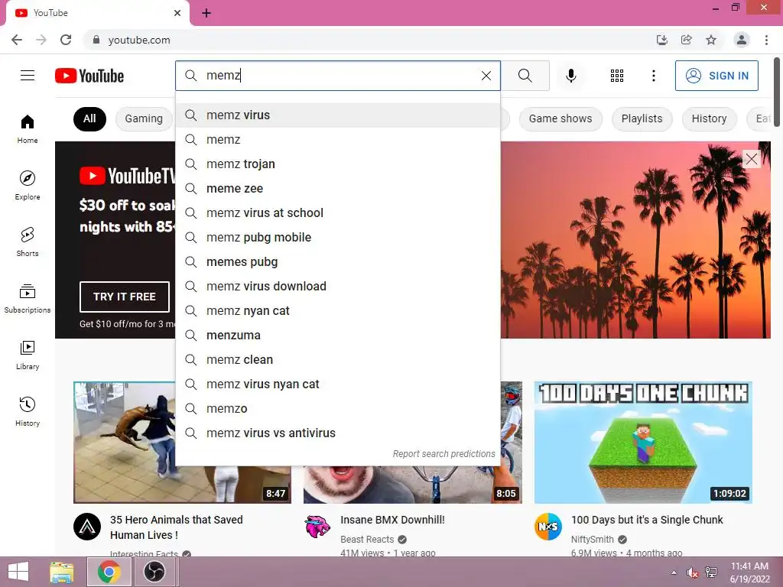Select the Gaming filter chip
The image size is (783, 587).
[x=144, y=118]
